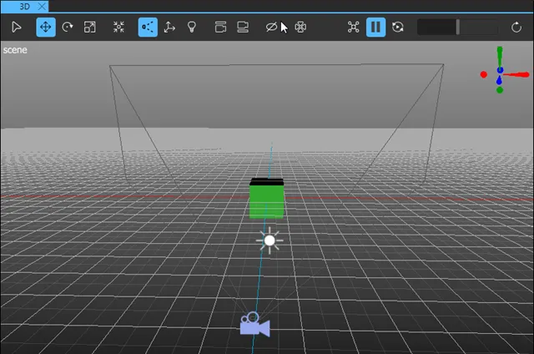Choose the Rotate tool

coord(68,27)
